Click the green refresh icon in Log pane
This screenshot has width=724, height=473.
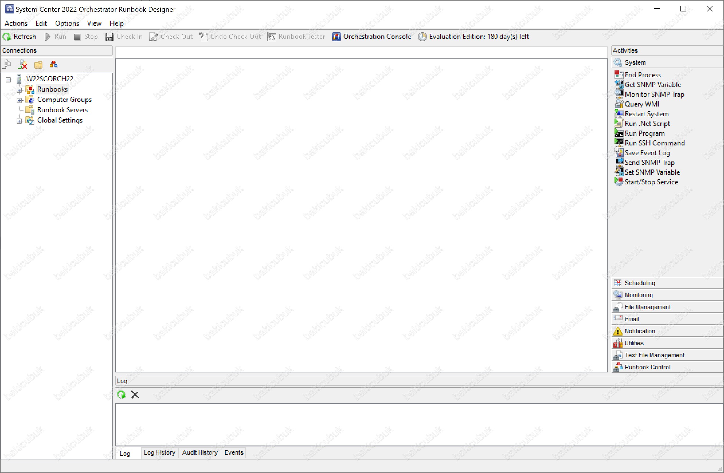coord(121,395)
